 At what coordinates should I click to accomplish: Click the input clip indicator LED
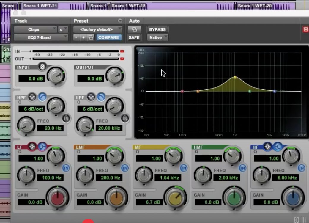(x=122, y=51)
